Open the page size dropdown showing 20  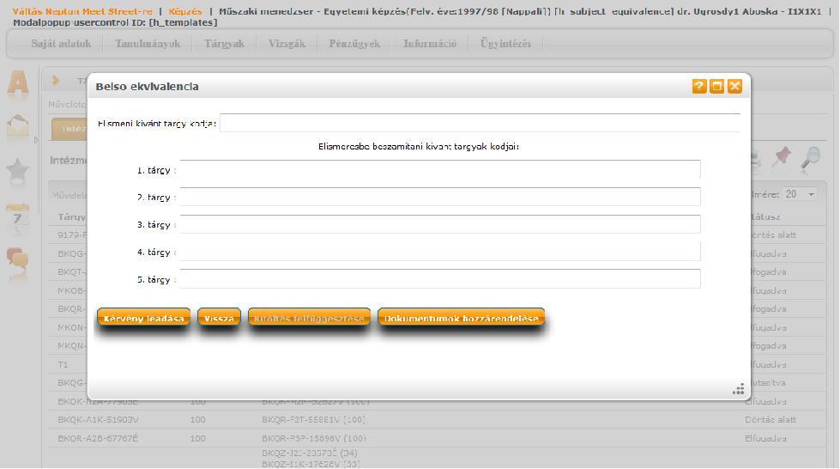(x=800, y=194)
